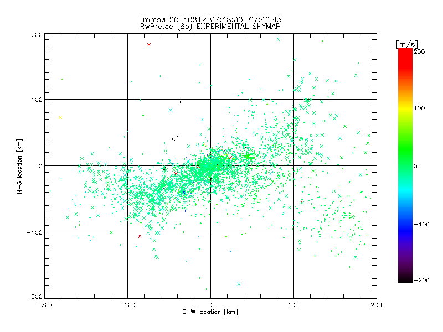Click the y-axis tick label "200"

(x=37, y=35)
